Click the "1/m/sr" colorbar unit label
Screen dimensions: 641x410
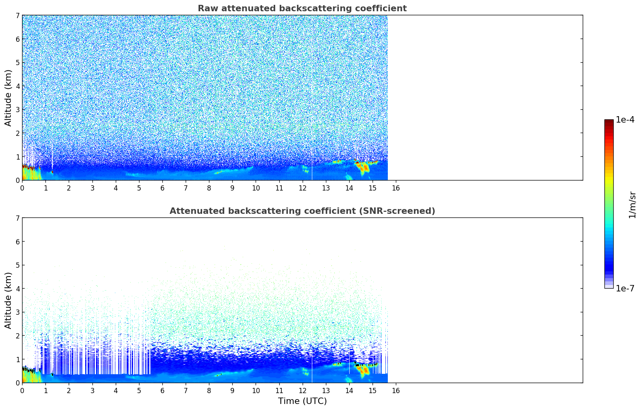click(x=632, y=205)
